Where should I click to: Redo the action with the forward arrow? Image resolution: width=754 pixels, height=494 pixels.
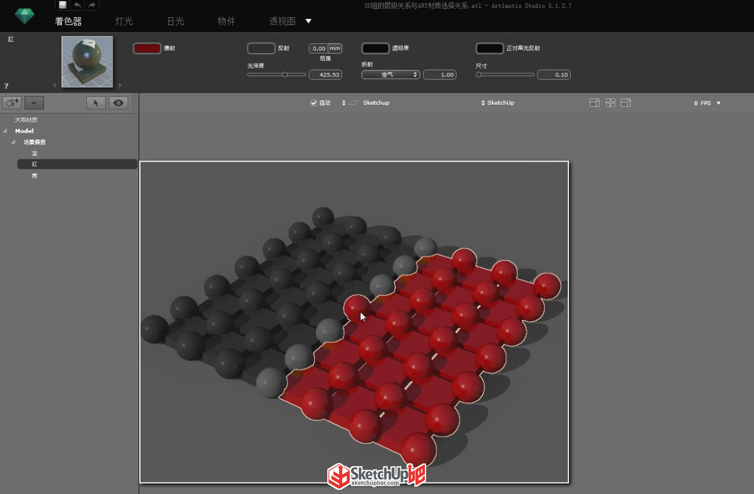92,5
